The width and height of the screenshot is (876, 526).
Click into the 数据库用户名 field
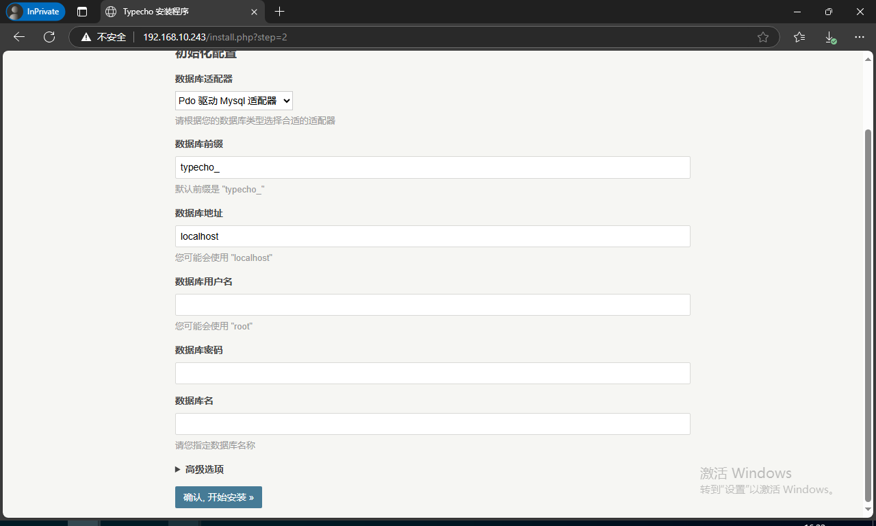(x=433, y=305)
